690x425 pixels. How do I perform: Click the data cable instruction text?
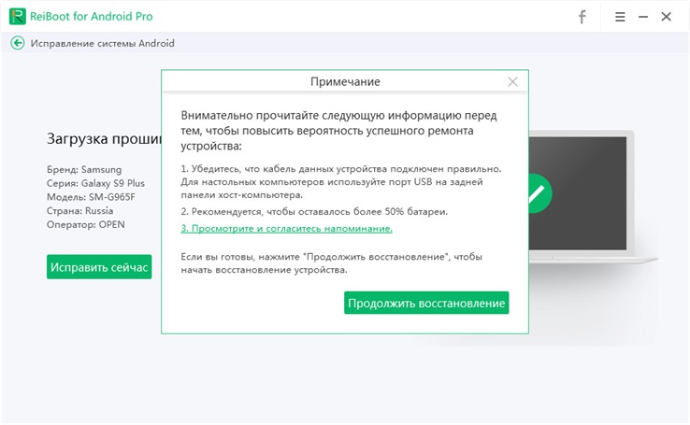point(341,181)
